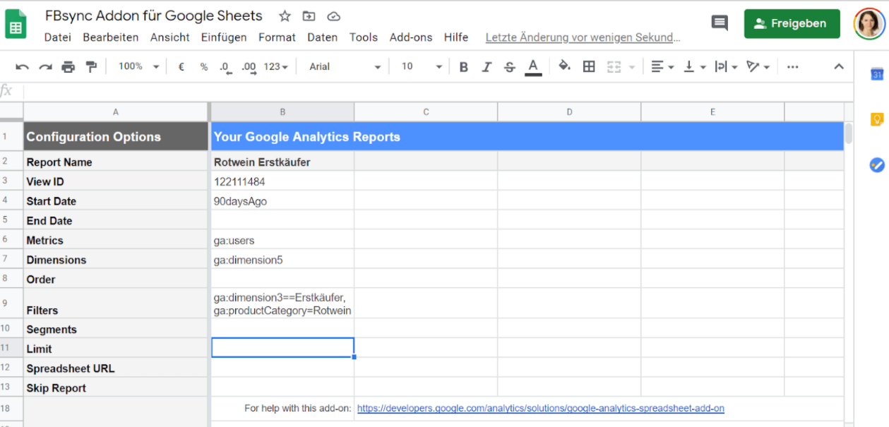Open the comment history icon
This screenshot has height=427, width=889.
tap(720, 23)
